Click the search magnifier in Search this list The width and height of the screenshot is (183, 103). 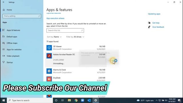(82, 30)
